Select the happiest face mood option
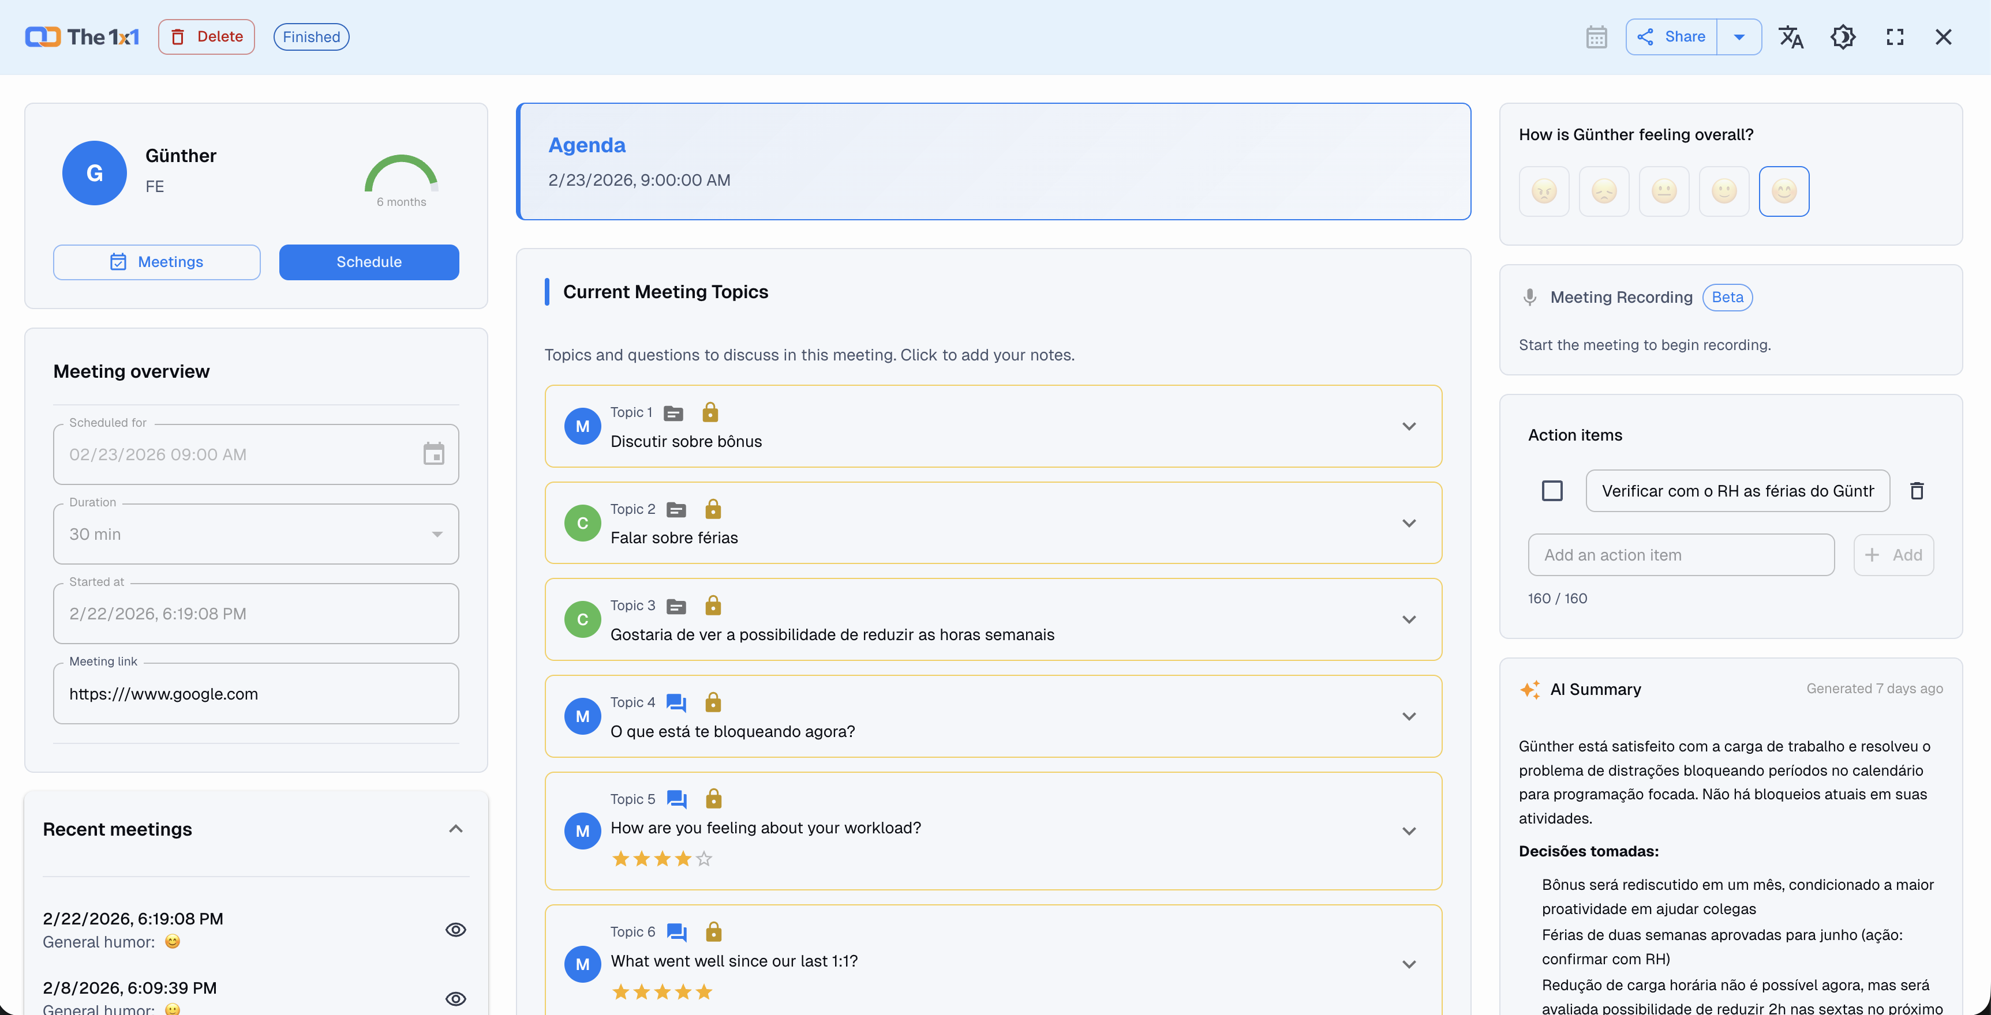 pyautogui.click(x=1784, y=191)
